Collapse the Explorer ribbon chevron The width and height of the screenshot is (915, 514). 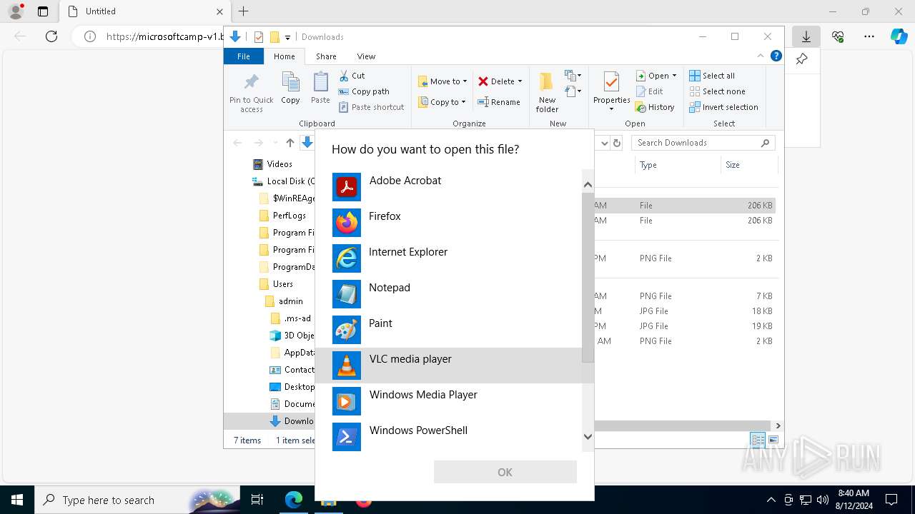tap(761, 56)
